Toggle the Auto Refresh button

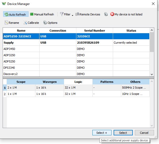click(16, 14)
